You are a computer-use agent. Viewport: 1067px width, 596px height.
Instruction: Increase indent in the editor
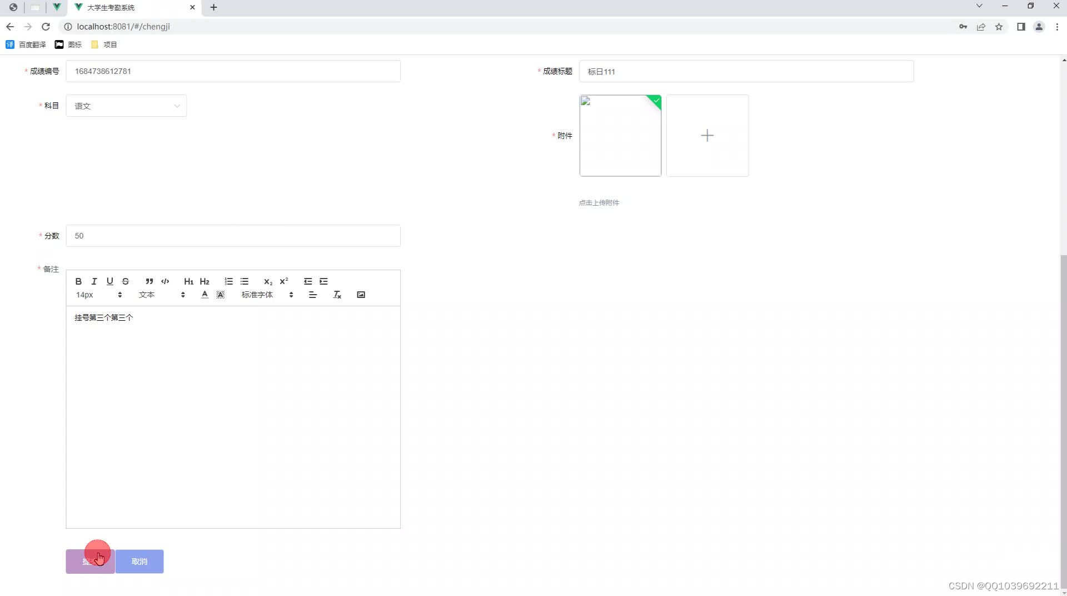coord(323,281)
